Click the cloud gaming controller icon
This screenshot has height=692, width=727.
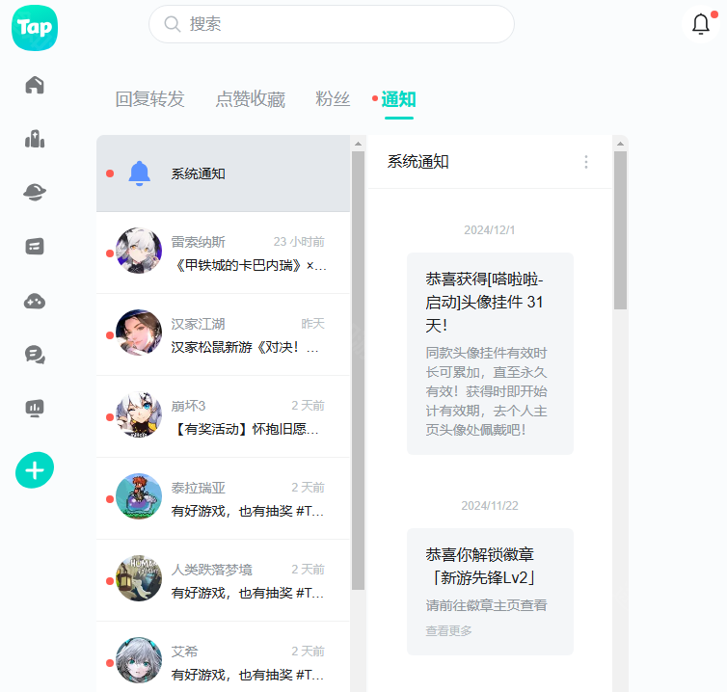point(35,301)
